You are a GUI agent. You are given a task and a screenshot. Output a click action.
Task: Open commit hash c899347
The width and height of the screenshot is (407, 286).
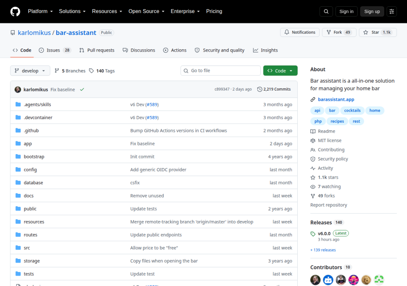click(x=222, y=89)
